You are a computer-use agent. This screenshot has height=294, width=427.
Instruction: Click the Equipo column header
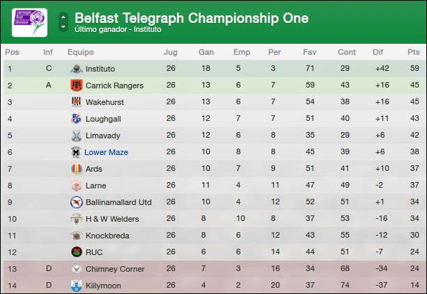tap(81, 52)
